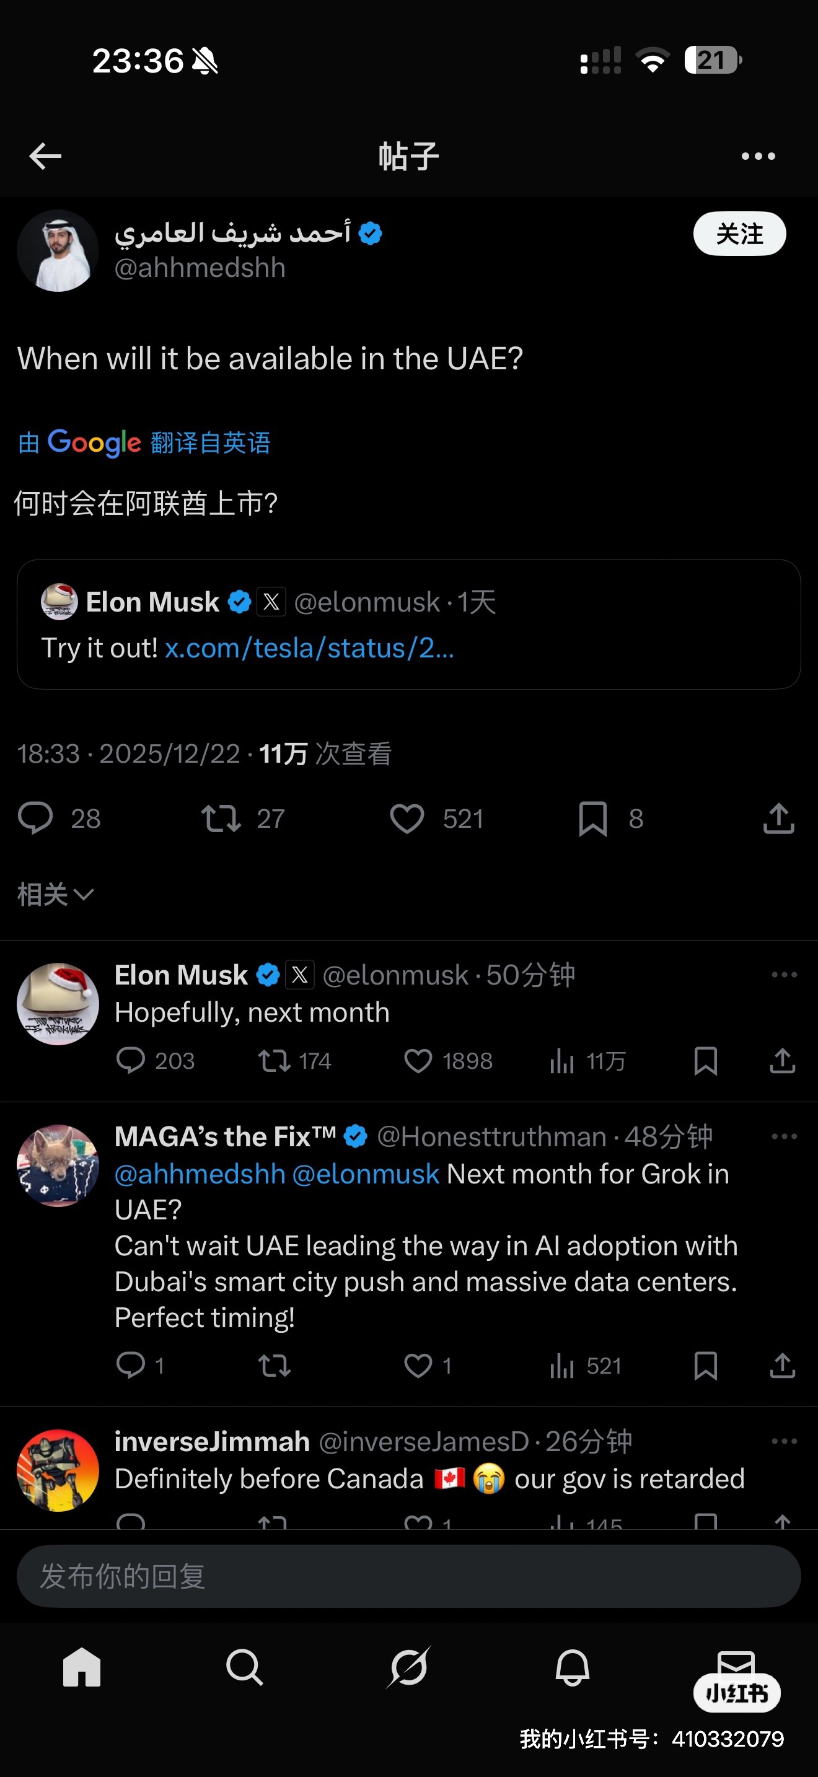Reply to the main post via comment icon
Viewport: 818px width, 1777px height.
tap(35, 819)
